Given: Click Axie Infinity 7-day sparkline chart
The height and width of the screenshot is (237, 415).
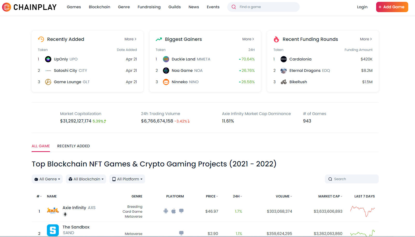Looking at the screenshot, I should click(362, 211).
